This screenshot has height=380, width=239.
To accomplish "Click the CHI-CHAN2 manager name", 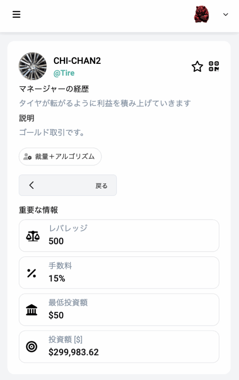I will coord(77,61).
